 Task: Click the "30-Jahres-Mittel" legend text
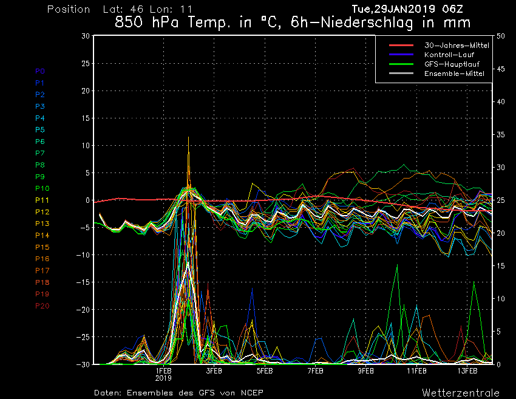pyautogui.click(x=457, y=46)
